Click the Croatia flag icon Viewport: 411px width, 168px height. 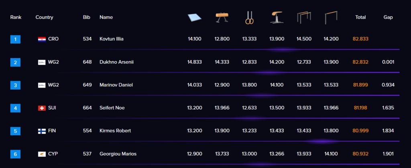click(42, 39)
